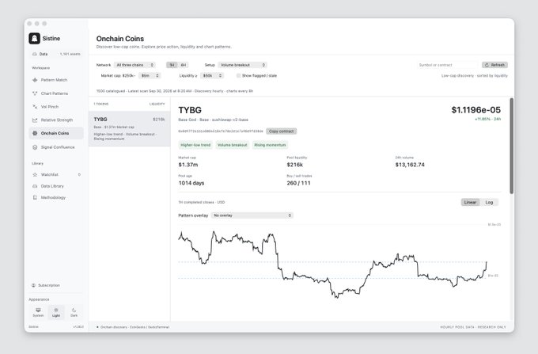Click the Rising momentum tag
The width and height of the screenshot is (538, 354).
(270, 145)
